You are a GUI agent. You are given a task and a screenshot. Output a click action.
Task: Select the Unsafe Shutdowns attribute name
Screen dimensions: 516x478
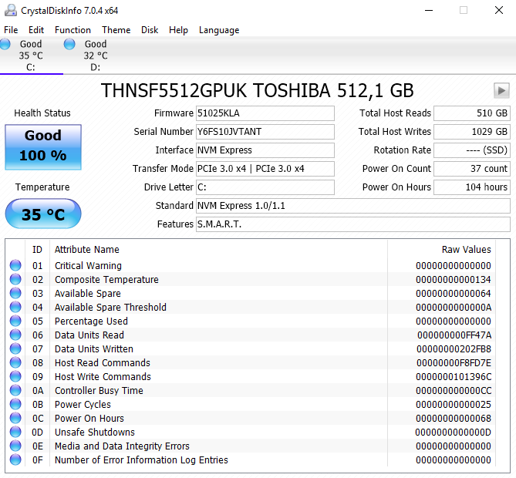[x=95, y=432]
